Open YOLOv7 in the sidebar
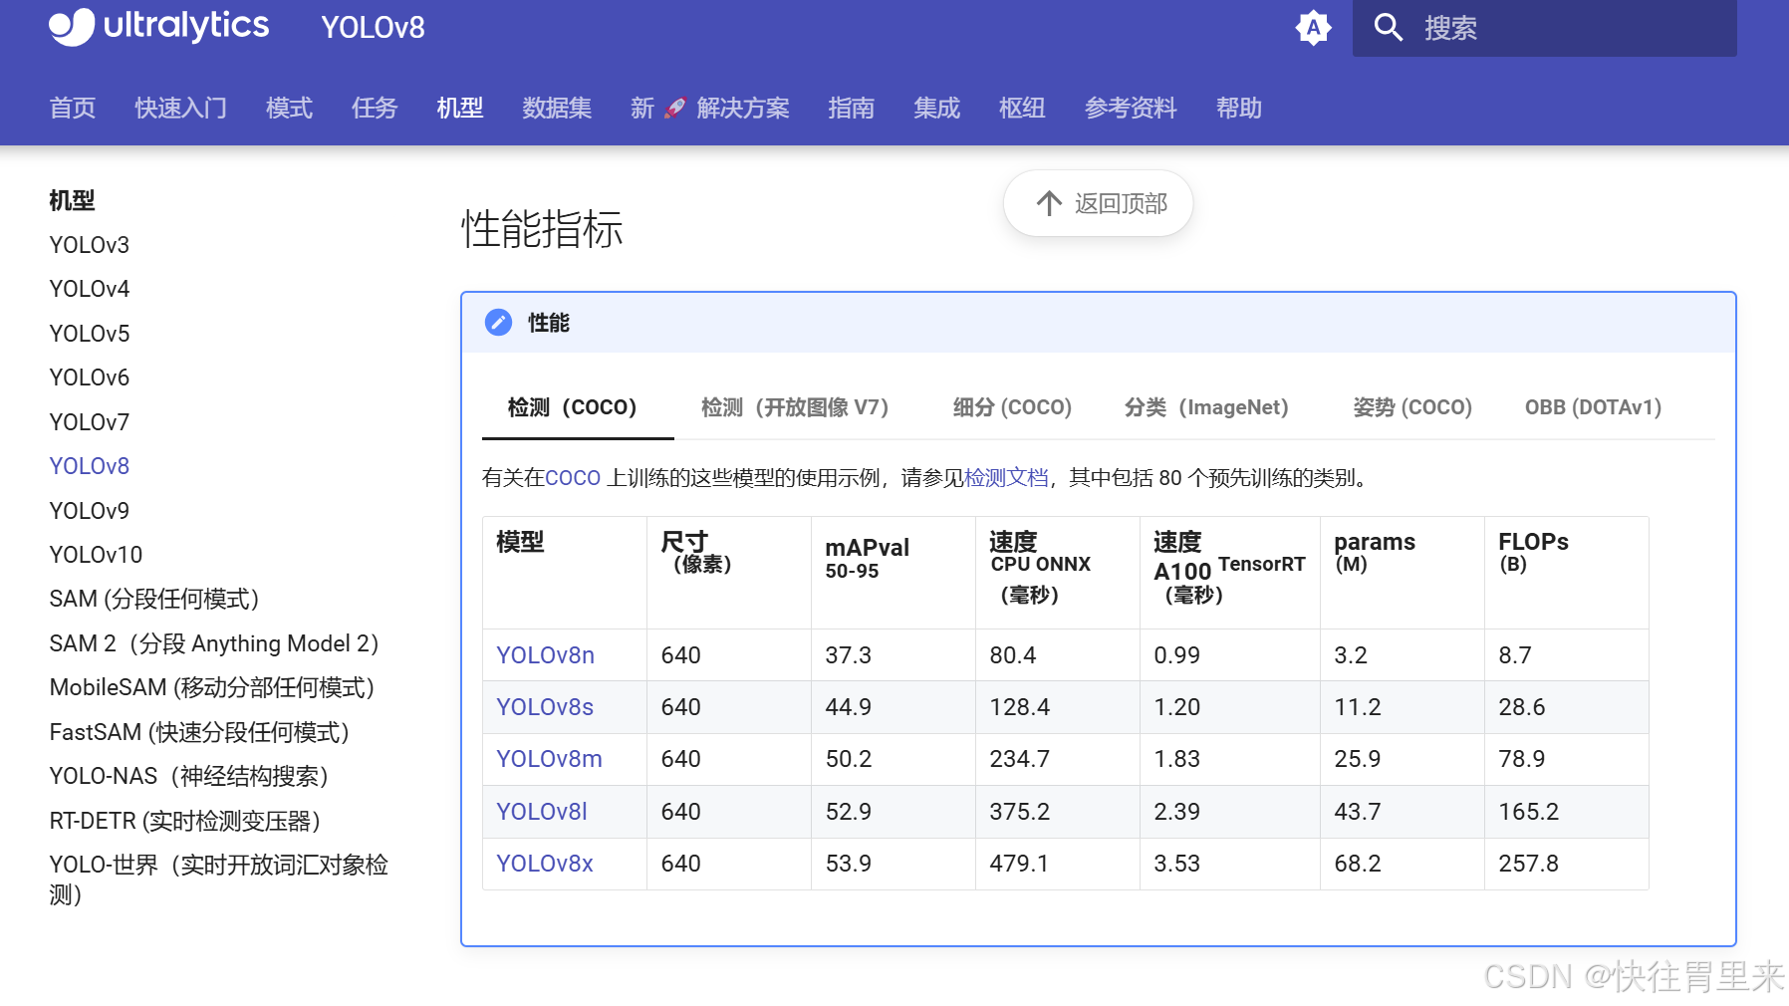 90,422
